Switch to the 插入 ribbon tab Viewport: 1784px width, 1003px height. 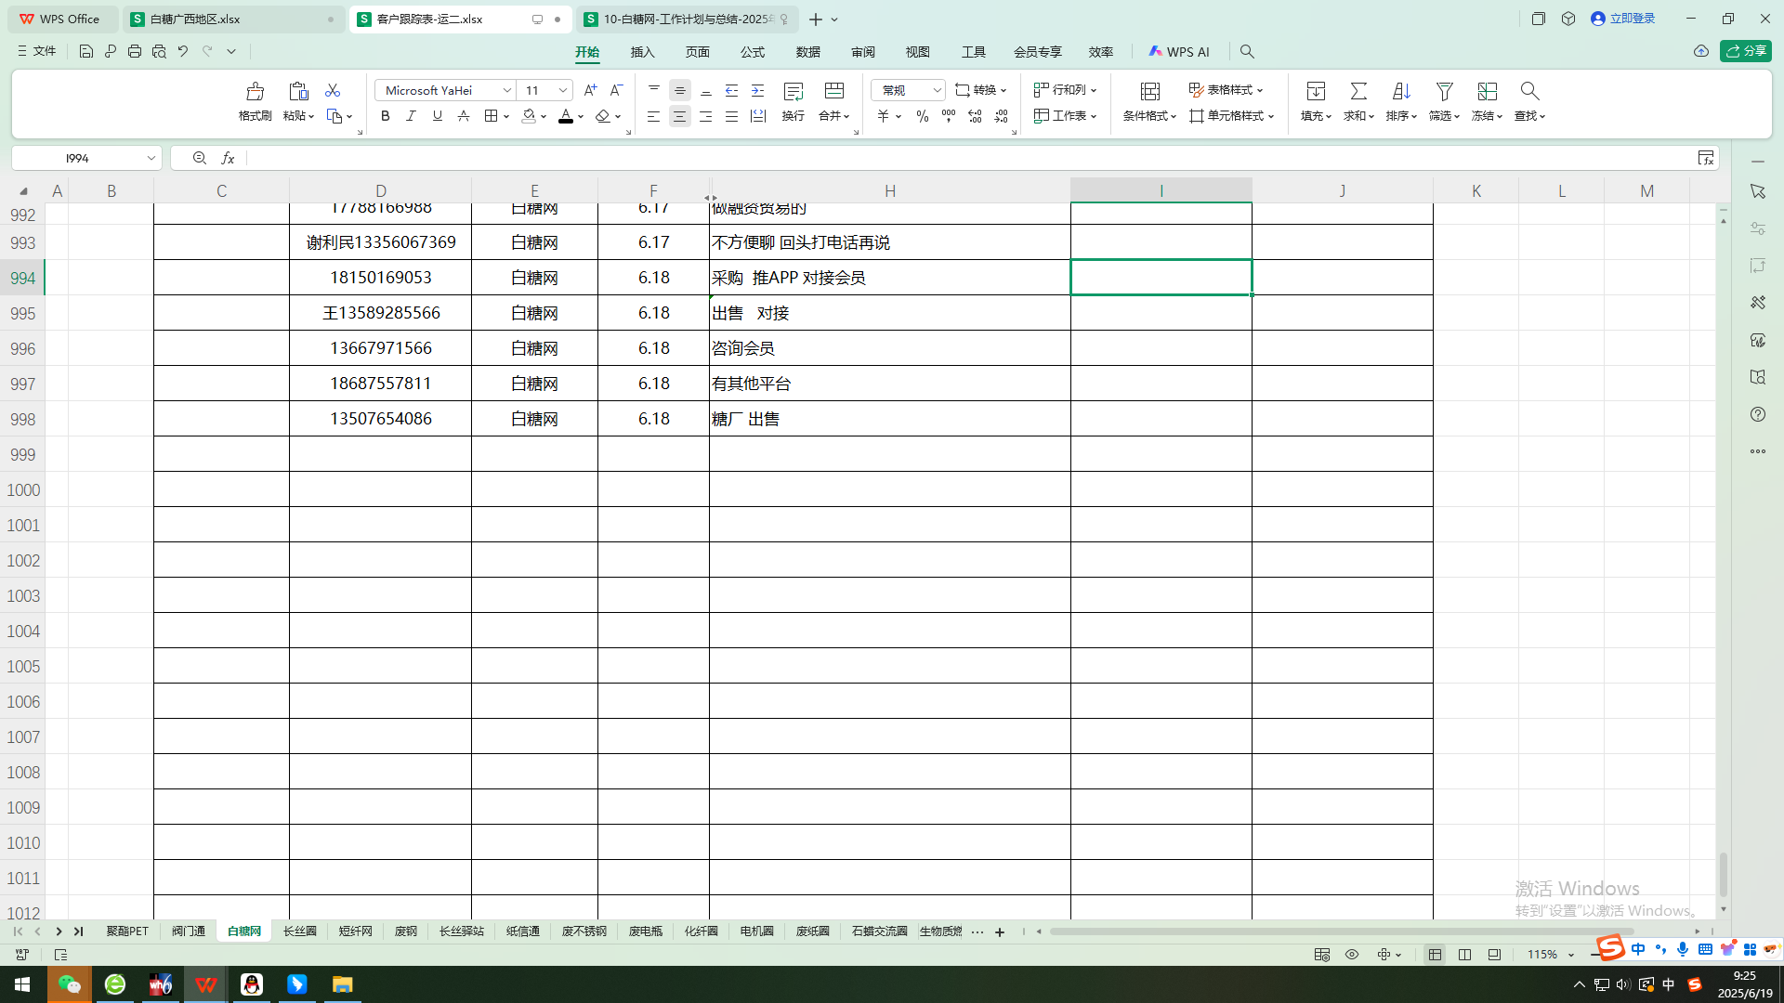[x=642, y=52]
